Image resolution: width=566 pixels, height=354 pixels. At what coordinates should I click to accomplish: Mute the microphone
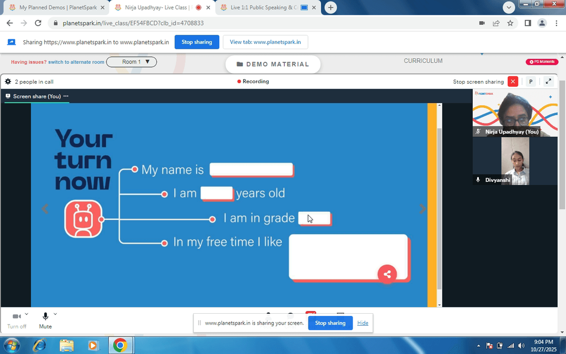45,321
